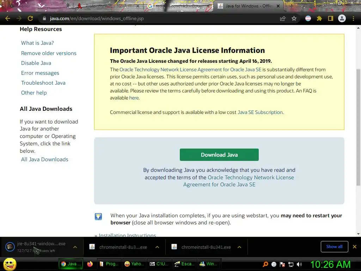Show all downloads

click(334, 247)
